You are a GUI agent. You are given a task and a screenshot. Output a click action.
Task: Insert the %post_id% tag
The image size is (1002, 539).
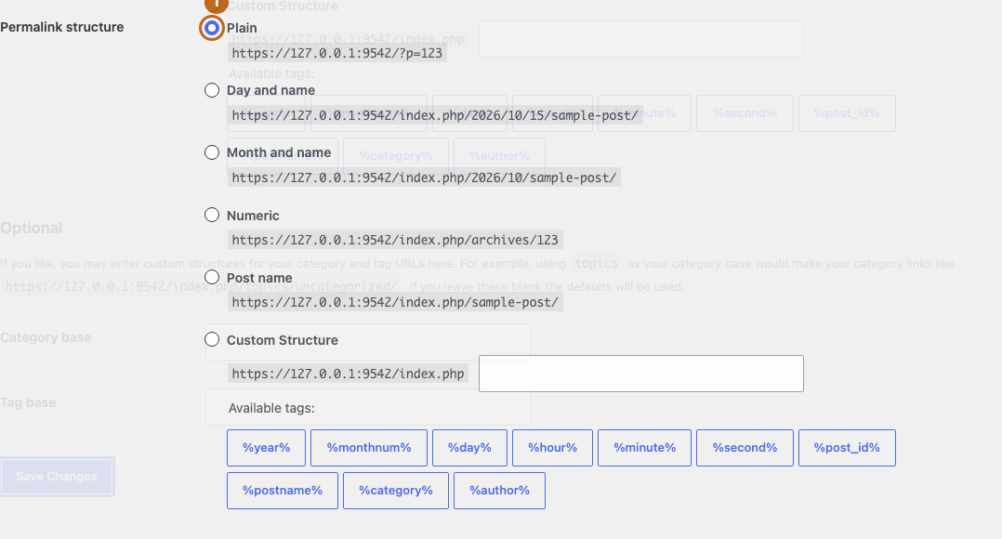pos(847,448)
